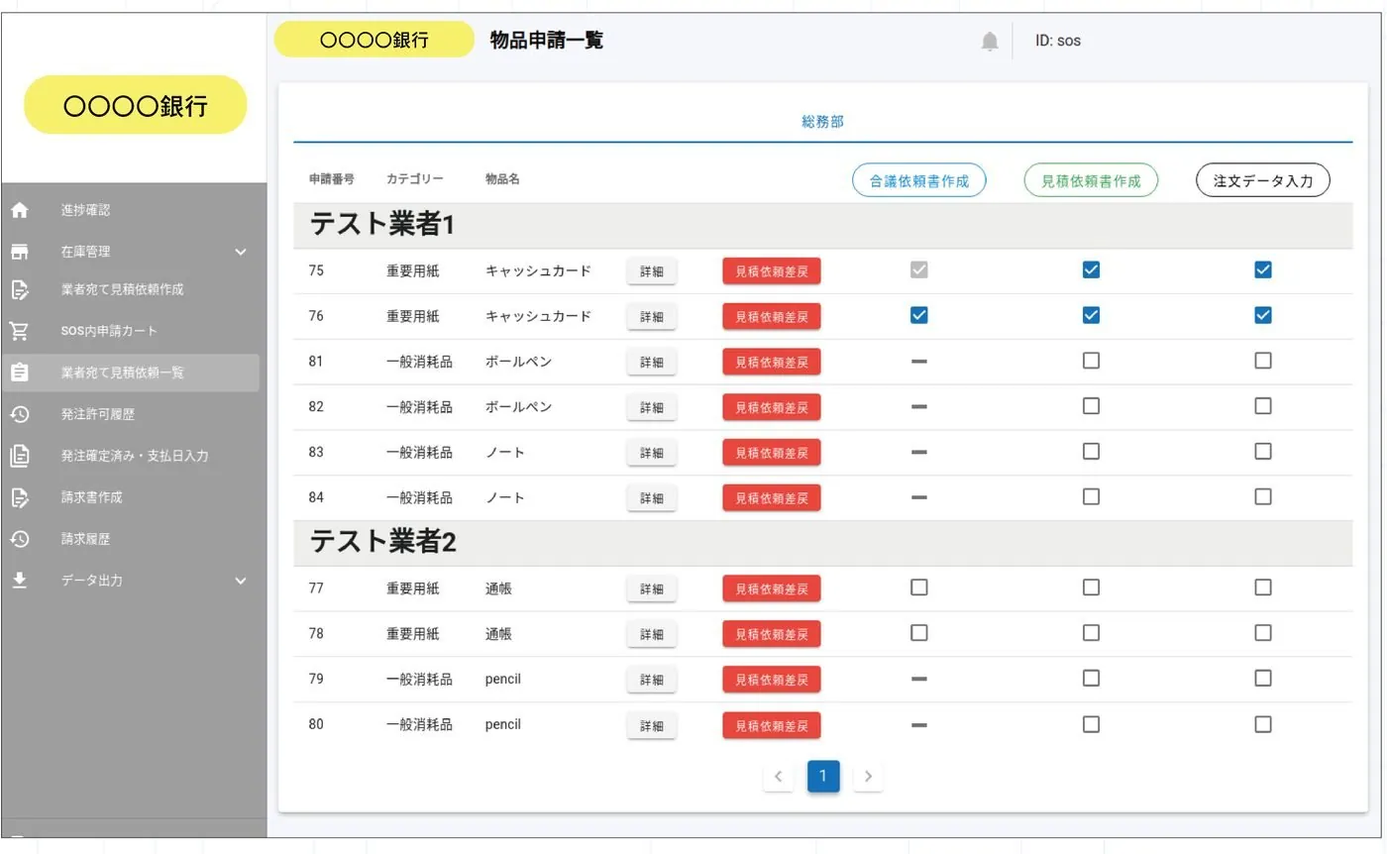The height and width of the screenshot is (854, 1387).
Task: Select the 総務部 tab
Action: point(823,123)
